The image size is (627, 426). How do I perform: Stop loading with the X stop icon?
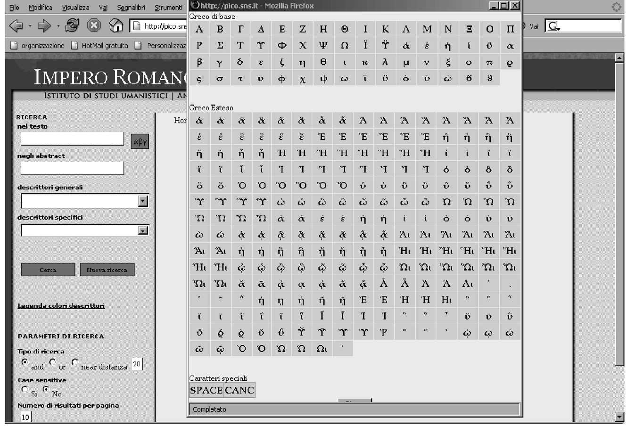click(x=94, y=25)
